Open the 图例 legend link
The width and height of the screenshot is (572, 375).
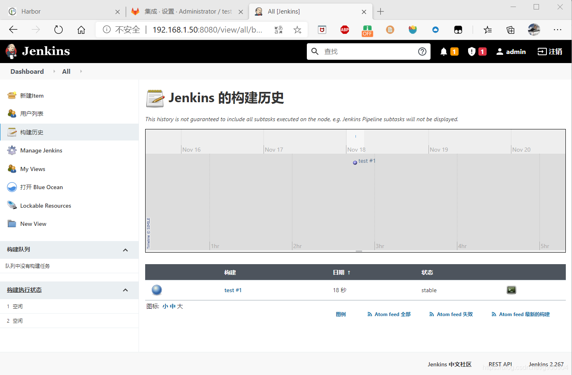(341, 314)
